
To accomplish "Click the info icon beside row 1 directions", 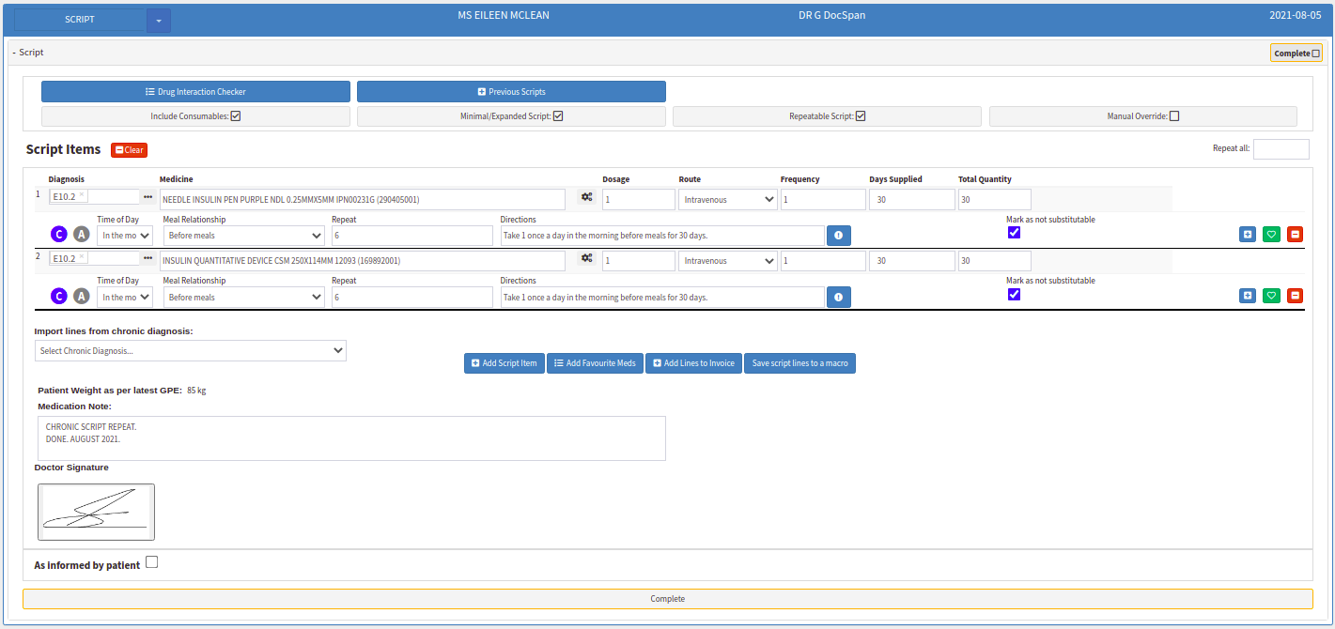I will pyautogui.click(x=838, y=235).
